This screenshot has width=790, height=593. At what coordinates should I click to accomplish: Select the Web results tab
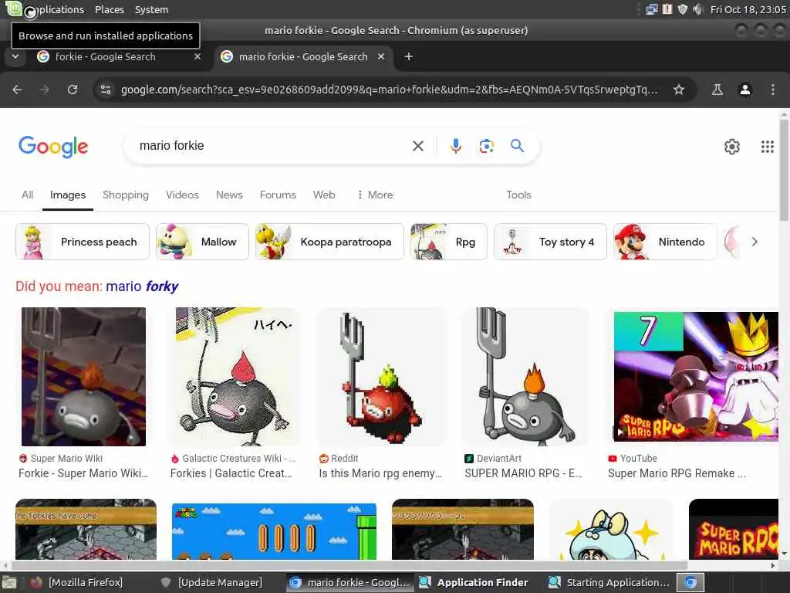324,195
